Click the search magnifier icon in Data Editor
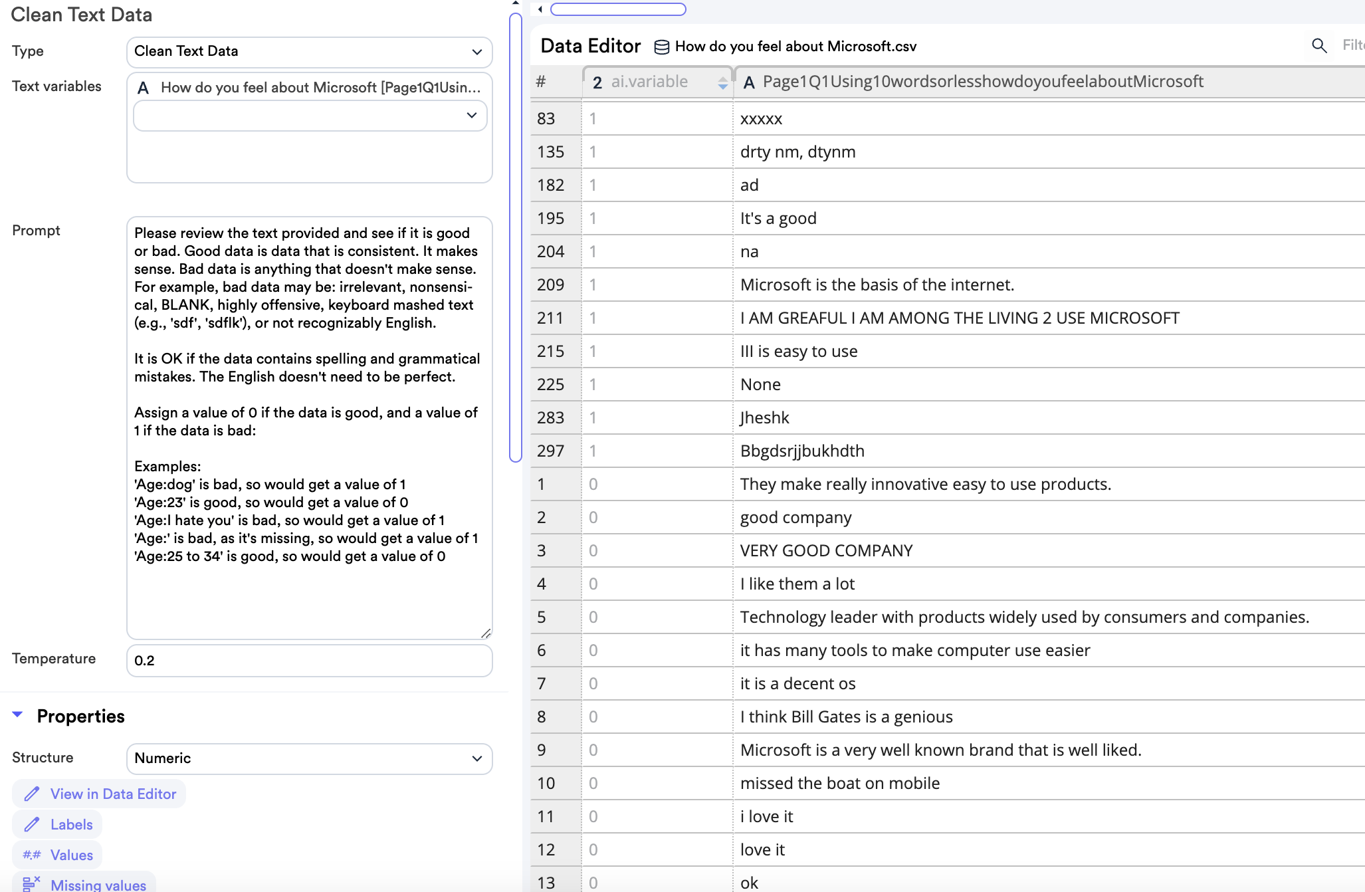Viewport: 1365px width, 892px height. point(1319,45)
